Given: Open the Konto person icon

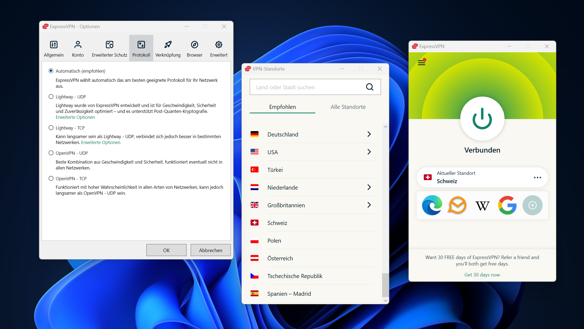Looking at the screenshot, I should 78,45.
